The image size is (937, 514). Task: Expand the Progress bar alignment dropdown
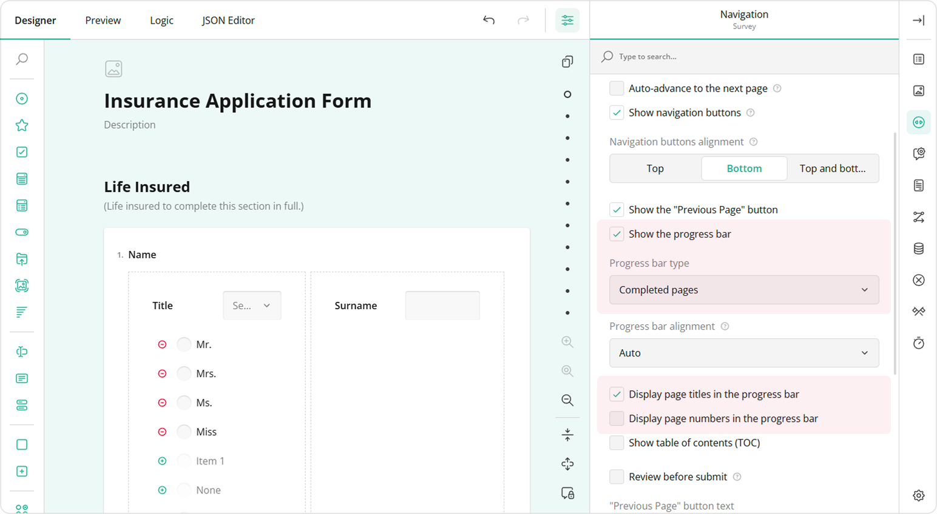[743, 353]
